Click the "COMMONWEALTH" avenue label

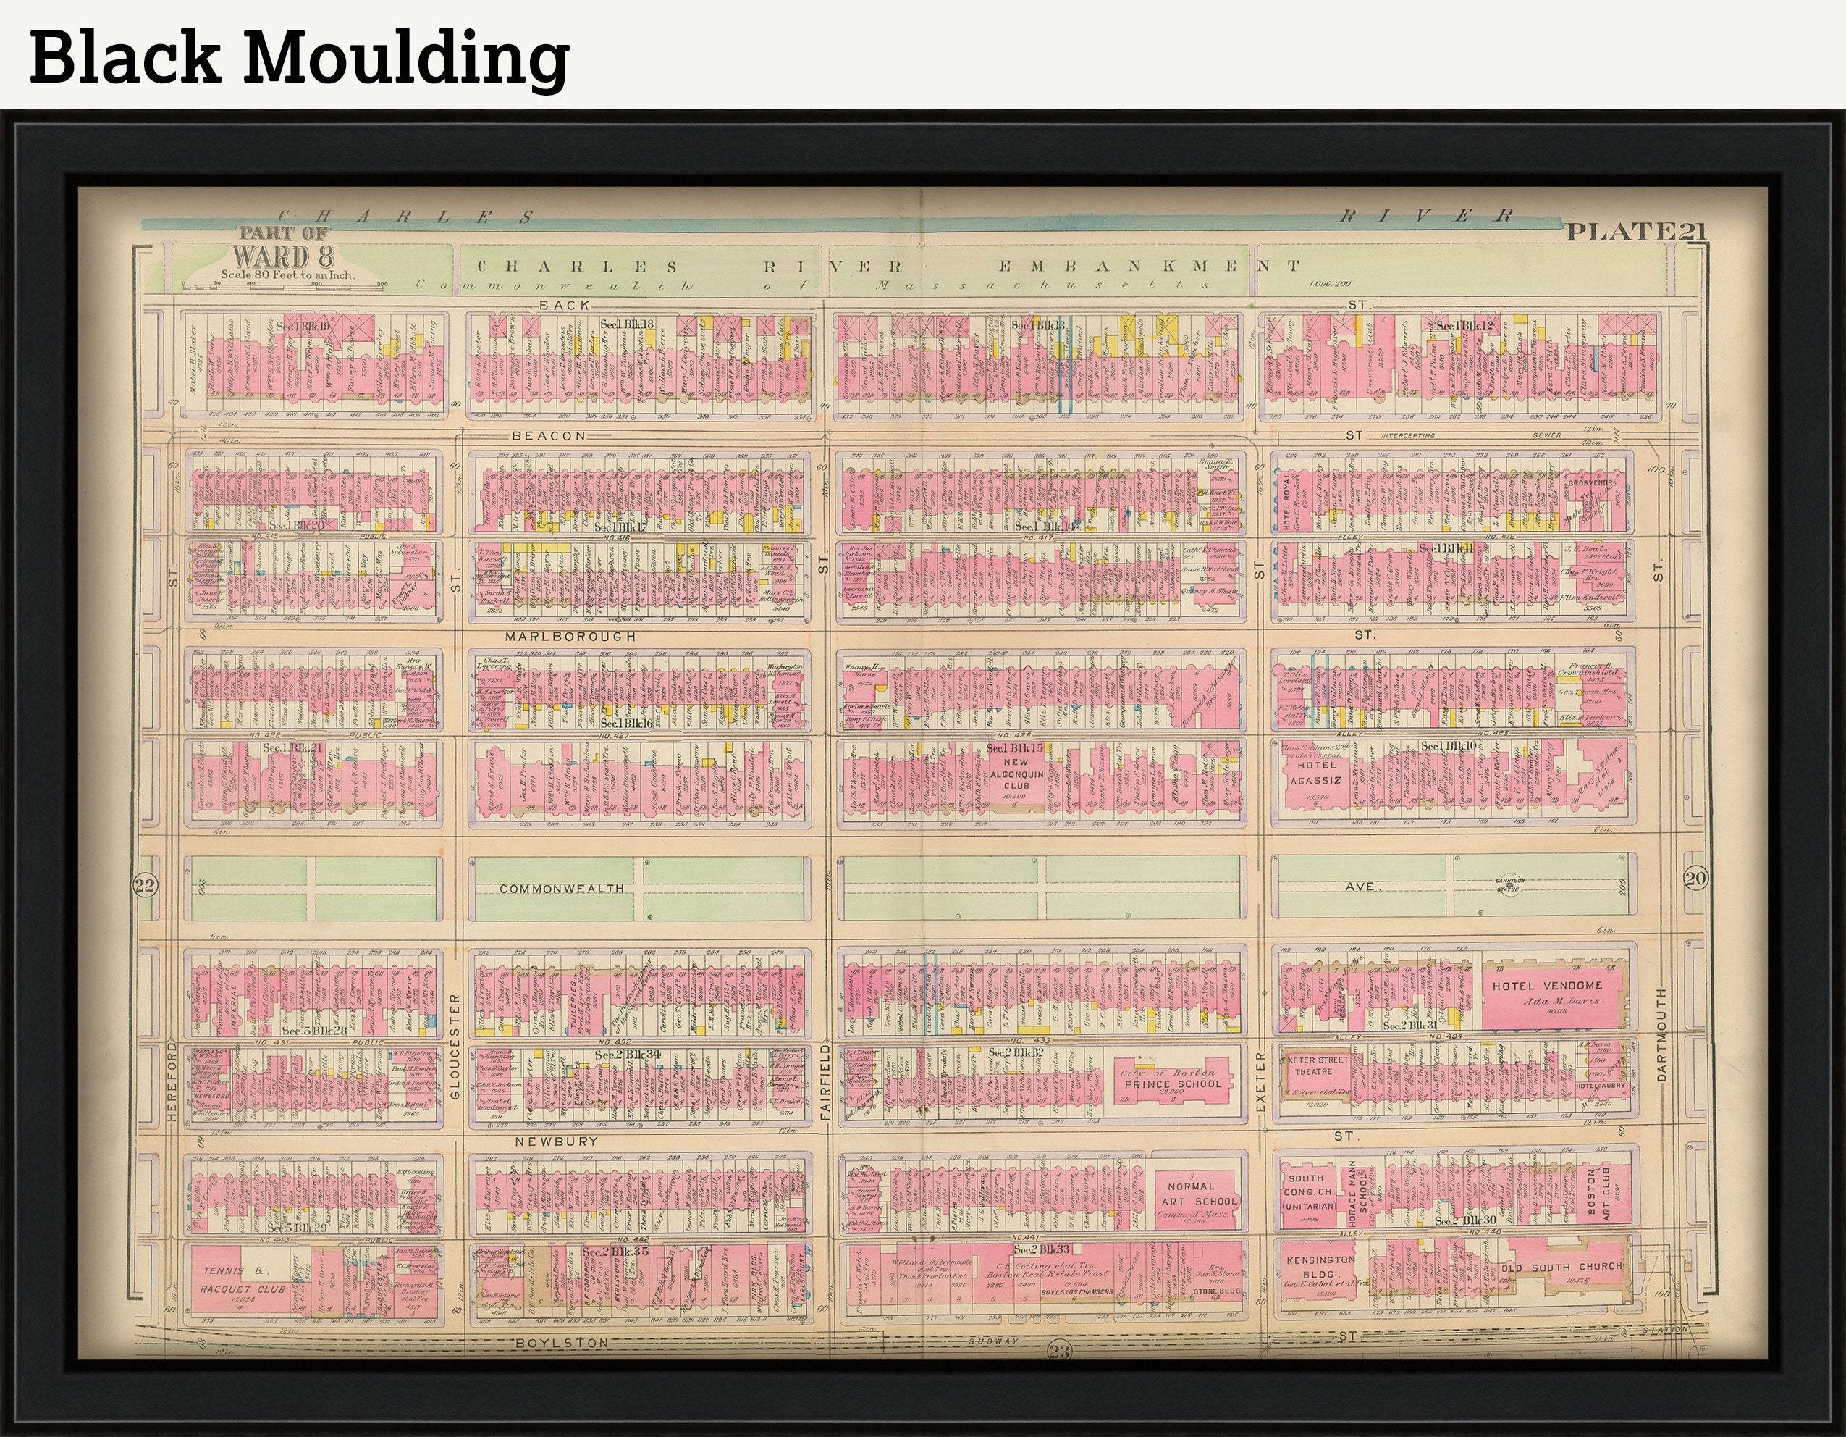coord(561,889)
